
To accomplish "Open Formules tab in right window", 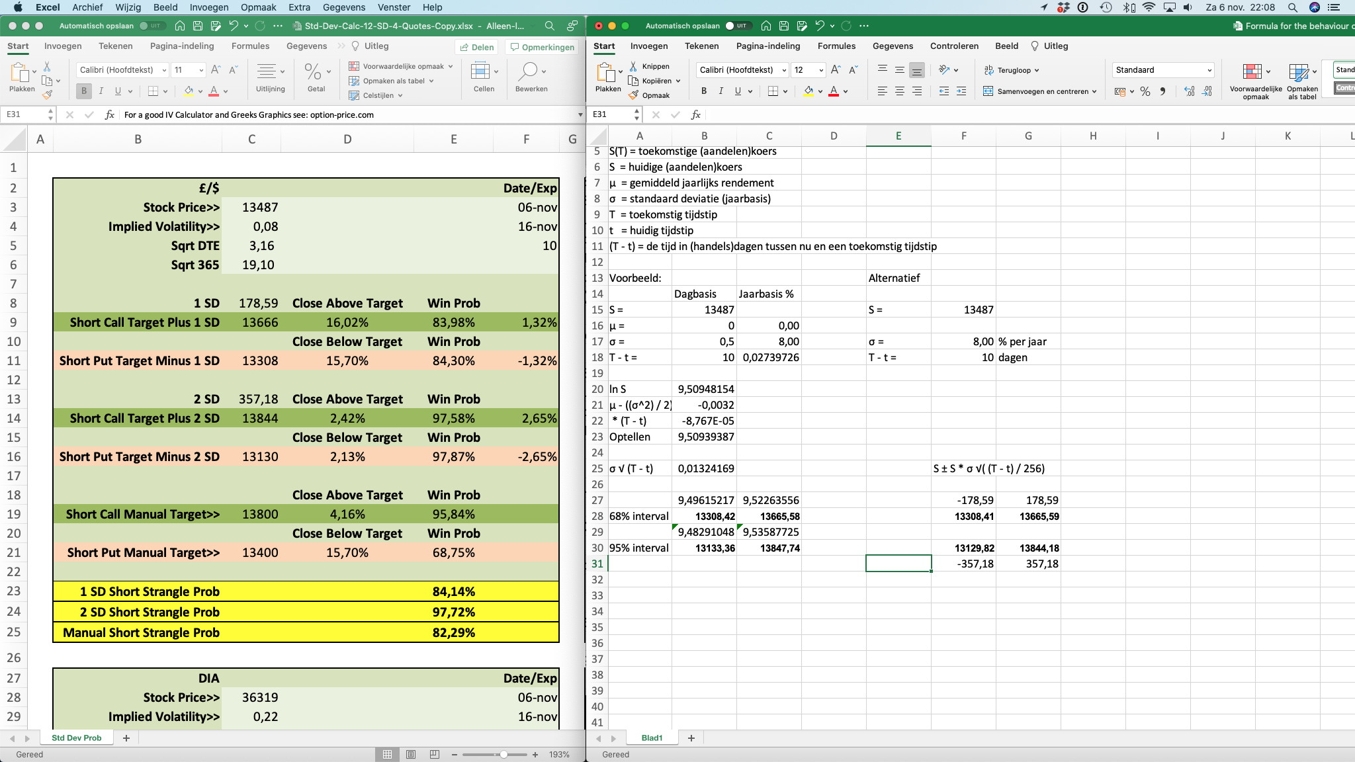I will (836, 46).
